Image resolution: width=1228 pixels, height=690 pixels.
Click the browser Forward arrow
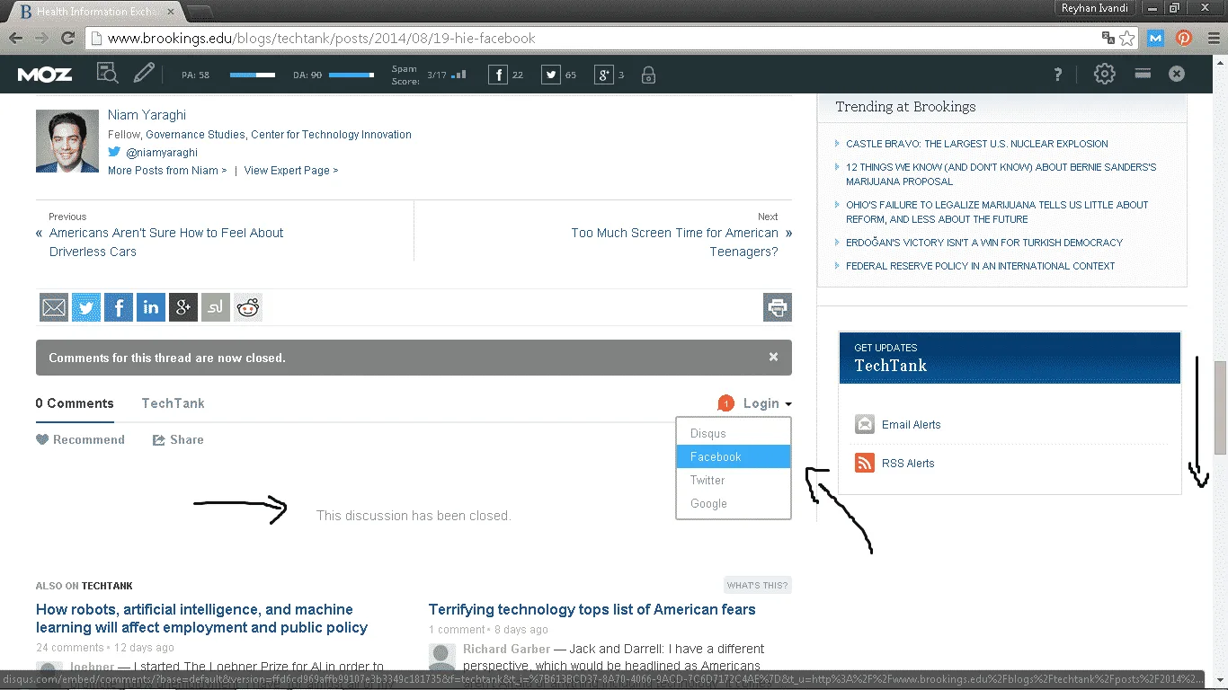point(41,39)
